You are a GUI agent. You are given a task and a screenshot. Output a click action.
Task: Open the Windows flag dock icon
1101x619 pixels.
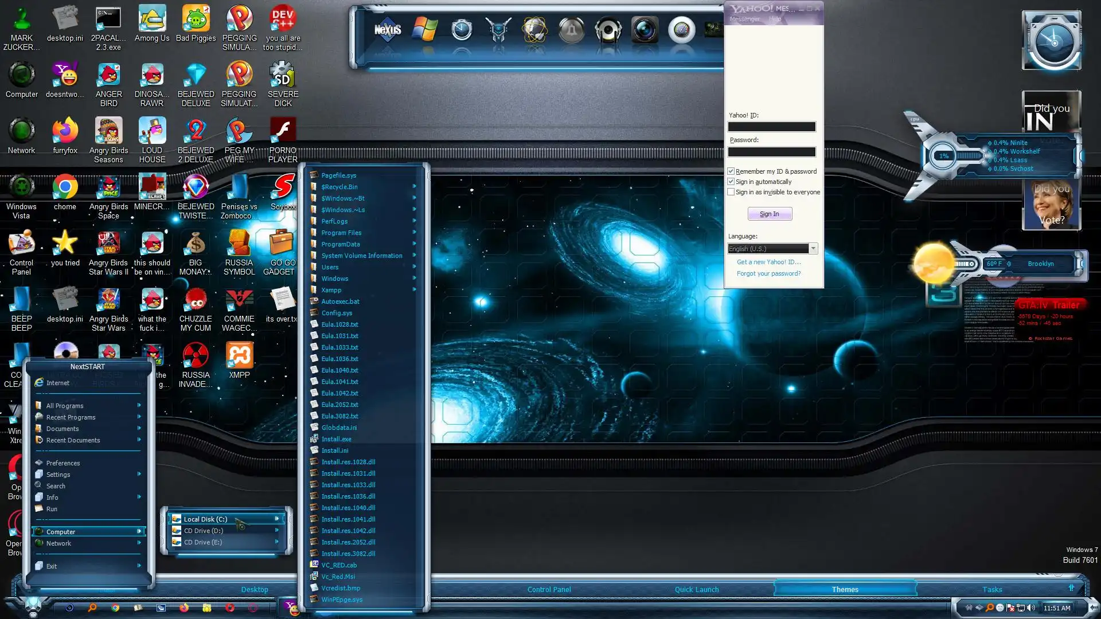click(425, 30)
